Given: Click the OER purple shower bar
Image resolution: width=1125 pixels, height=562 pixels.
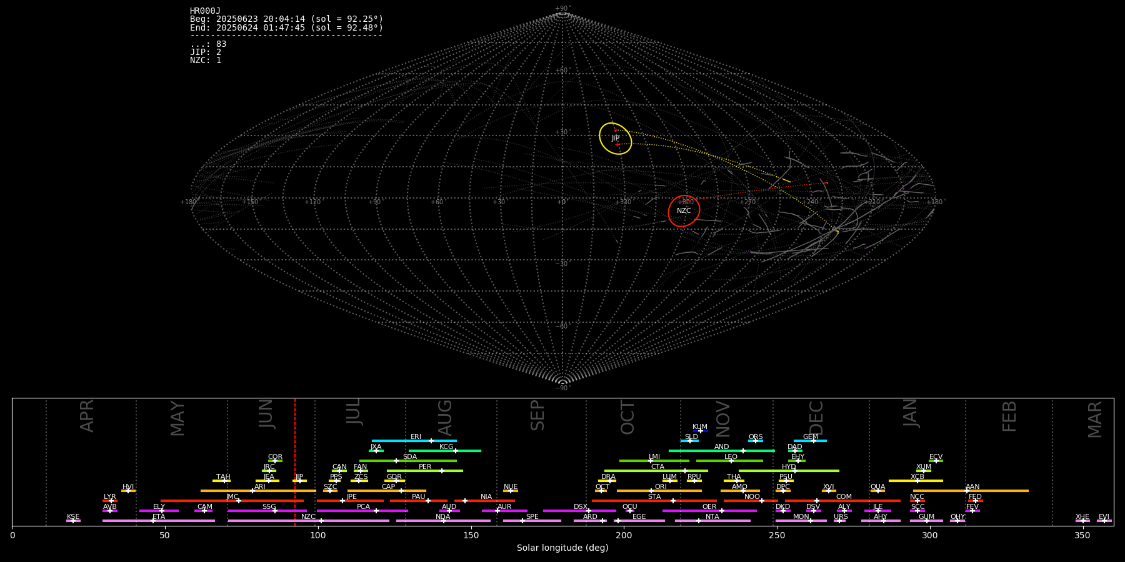Looking at the screenshot, I should click(709, 511).
